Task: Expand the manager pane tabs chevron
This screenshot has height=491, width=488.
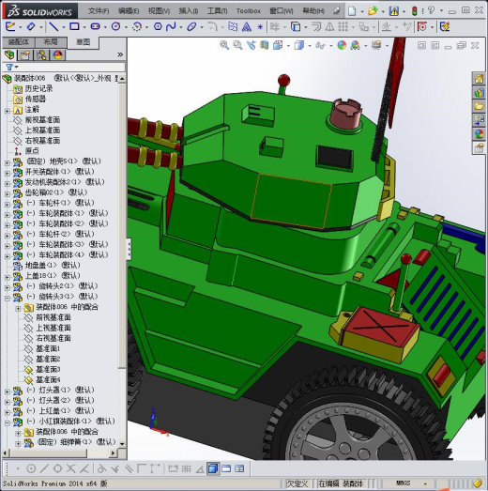Action: [x=120, y=54]
